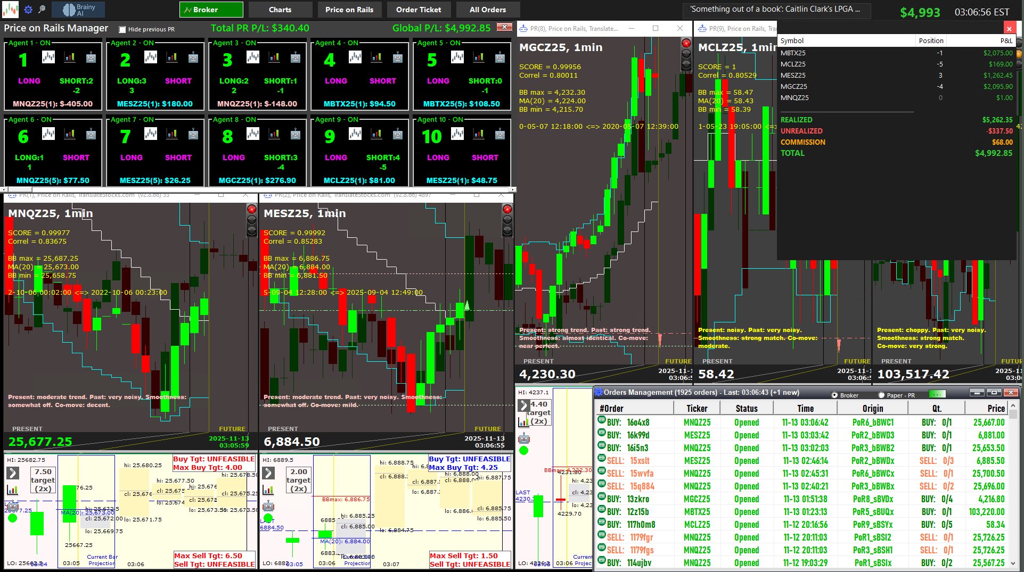
Task: Expand the MGCZ25 projection panel chevron
Action: click(x=523, y=405)
